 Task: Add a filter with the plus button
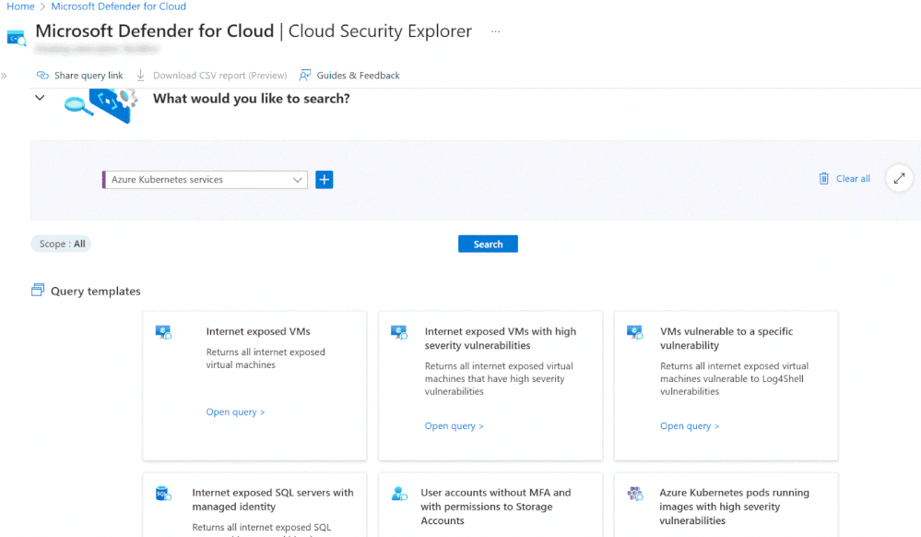[x=325, y=179]
